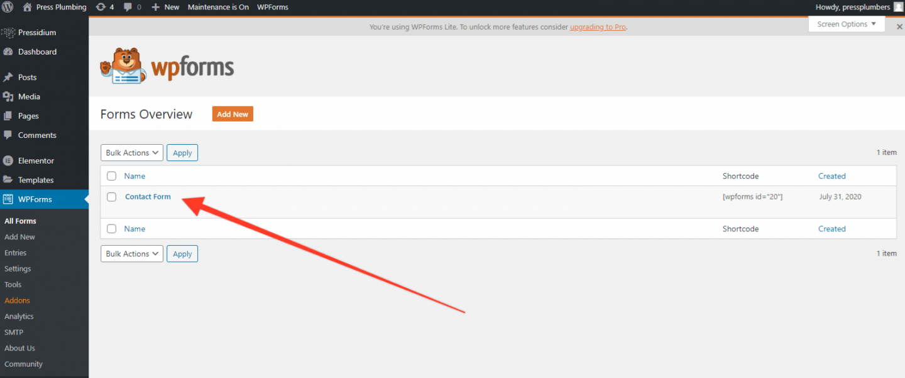
Task: Follow the upgrading to Pro link
Action: pyautogui.click(x=598, y=27)
